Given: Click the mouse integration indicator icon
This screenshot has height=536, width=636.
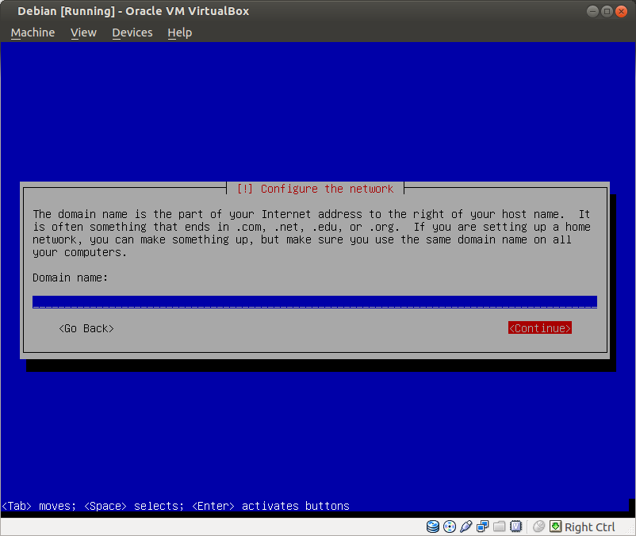Looking at the screenshot, I should [539, 526].
